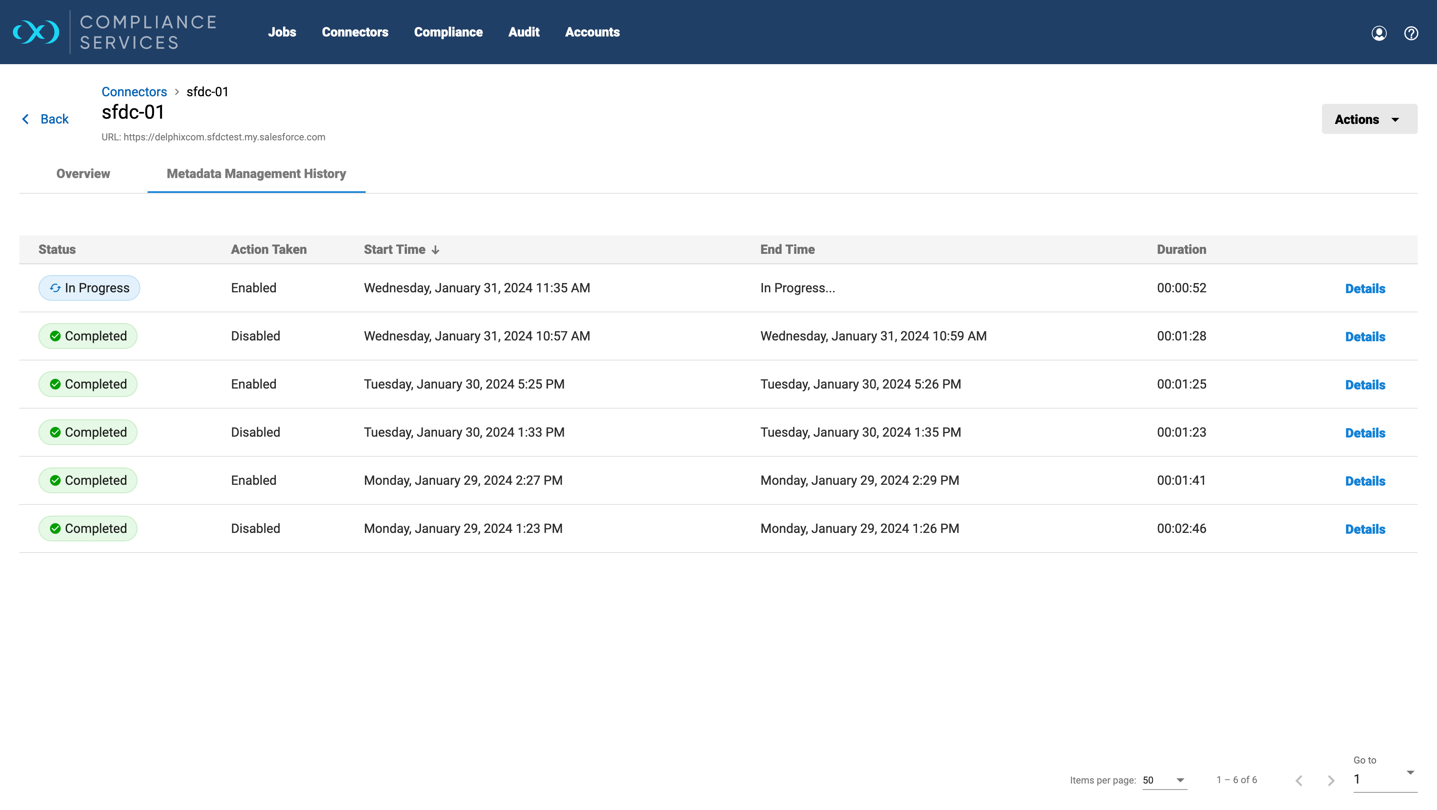This screenshot has width=1437, height=810.
Task: Click the duration 00:02:46 cell
Action: [1182, 528]
